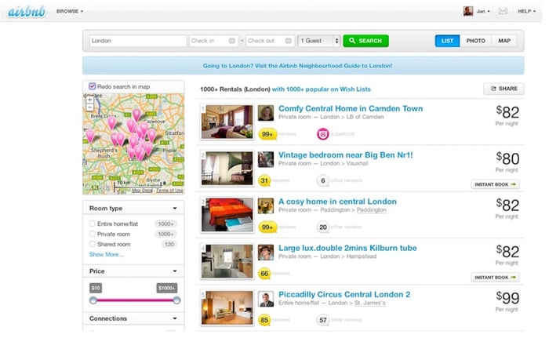Open Vintage bedroom near Big Ben Nr1!
This screenshot has width=549, height=338.
(x=346, y=154)
